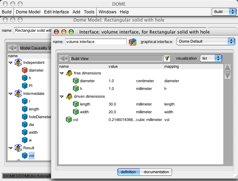The image size is (238, 181).
Task: Open the Help menu
Action: [x=124, y=12]
